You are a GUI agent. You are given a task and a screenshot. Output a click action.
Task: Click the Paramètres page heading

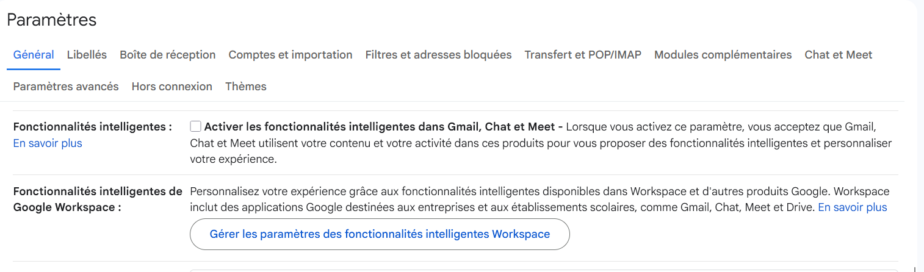pyautogui.click(x=52, y=20)
